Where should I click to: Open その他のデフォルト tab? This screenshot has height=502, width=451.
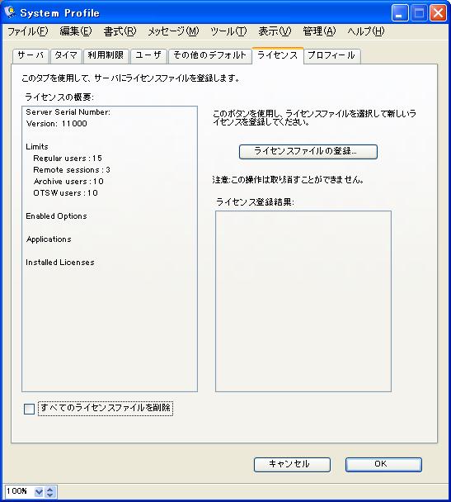[x=209, y=56]
